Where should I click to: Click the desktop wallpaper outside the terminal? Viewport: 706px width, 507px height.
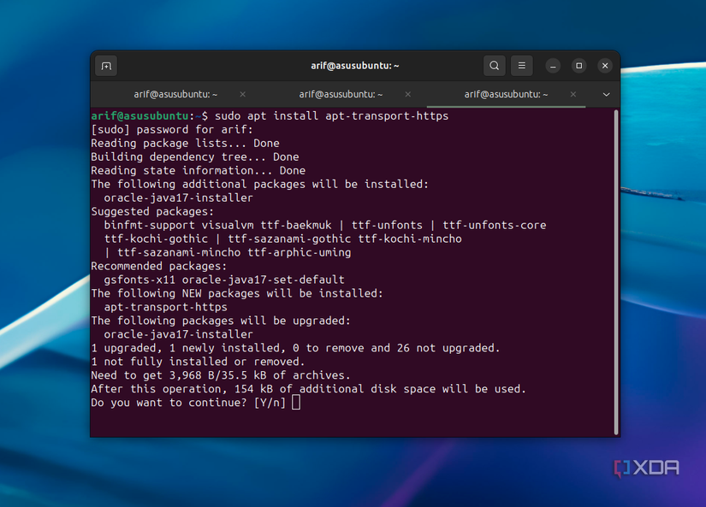43,256
